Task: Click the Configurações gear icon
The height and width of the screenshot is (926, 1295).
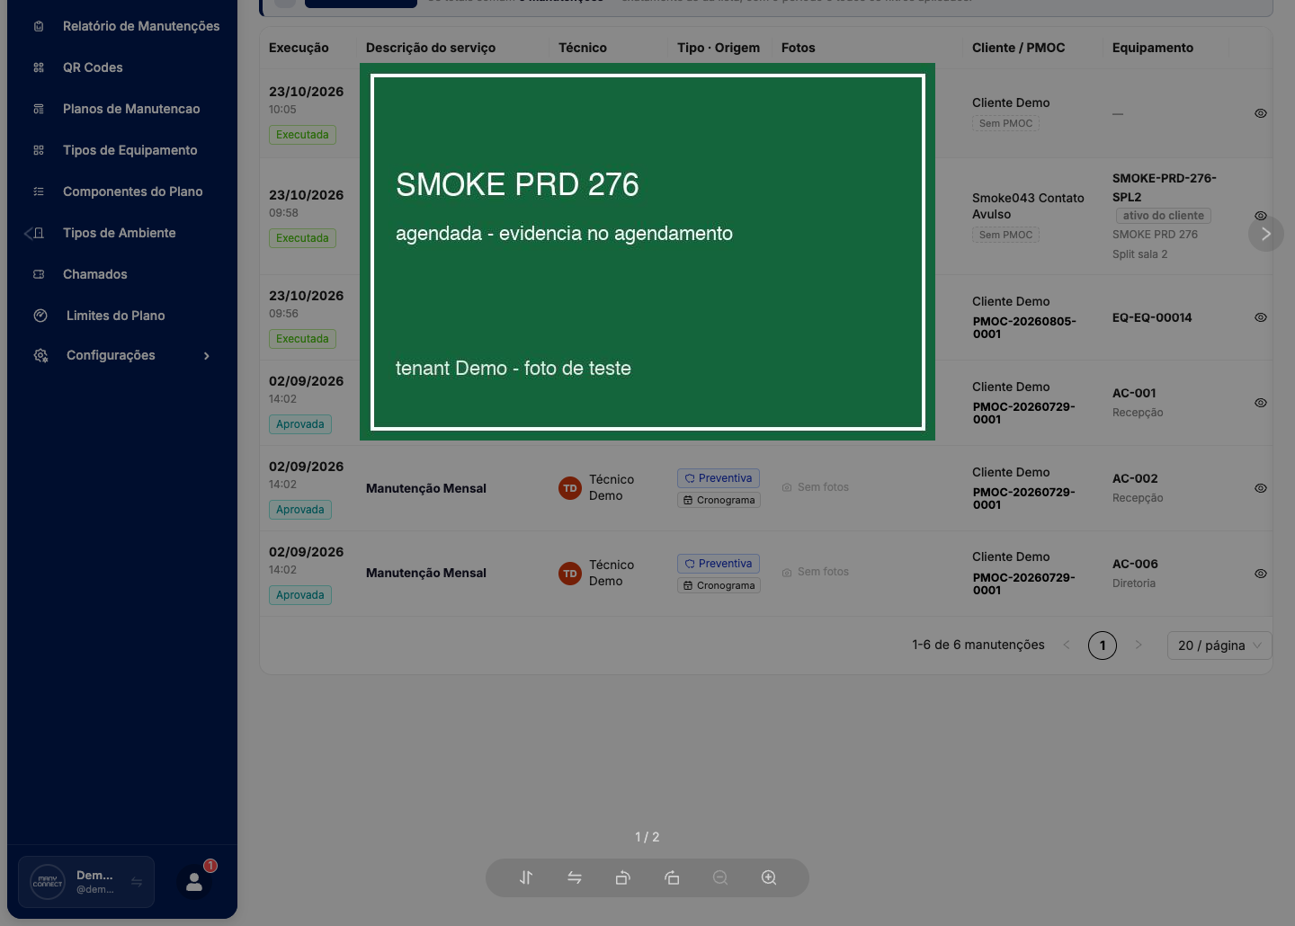Action: [x=40, y=356]
